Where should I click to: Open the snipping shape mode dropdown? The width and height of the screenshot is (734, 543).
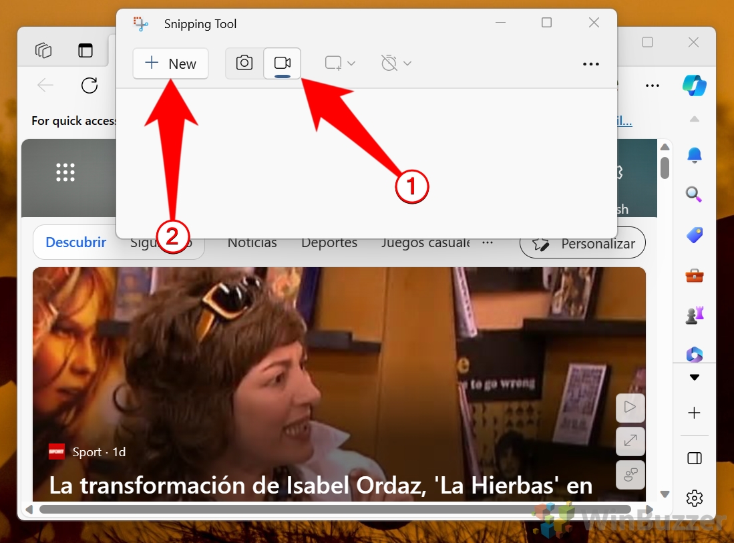point(341,63)
